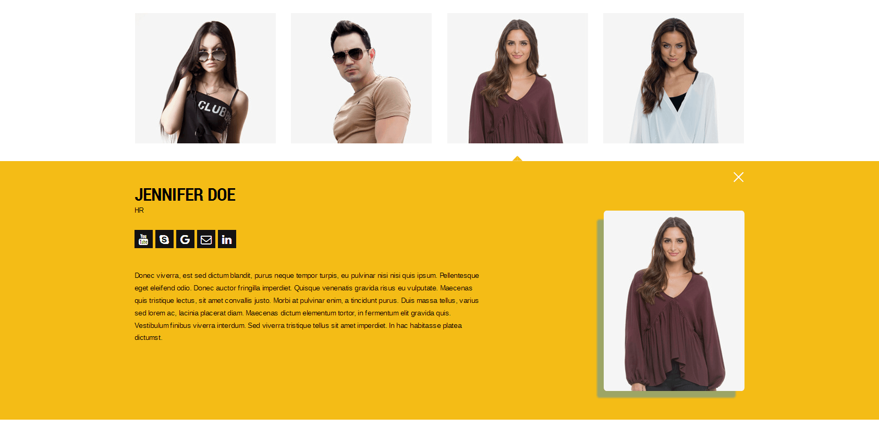
Task: Select the woman in white blouse thumbnail
Action: point(674,78)
